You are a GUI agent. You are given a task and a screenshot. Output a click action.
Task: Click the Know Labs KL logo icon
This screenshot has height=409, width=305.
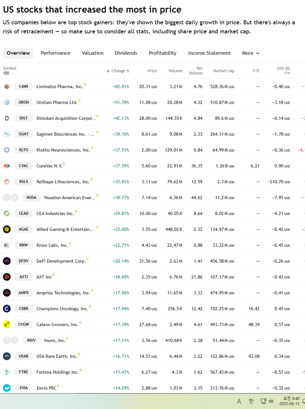click(7, 245)
